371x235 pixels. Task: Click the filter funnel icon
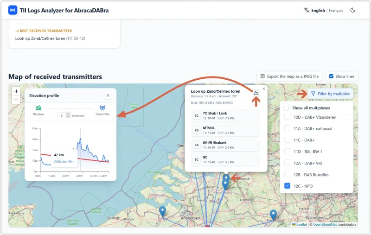click(313, 94)
